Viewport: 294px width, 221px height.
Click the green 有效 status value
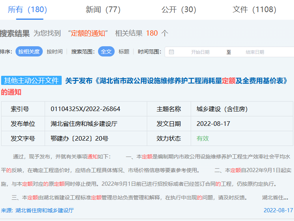[202, 138]
